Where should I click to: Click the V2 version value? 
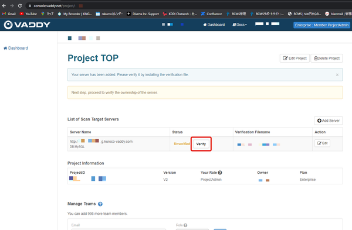pos(165,180)
